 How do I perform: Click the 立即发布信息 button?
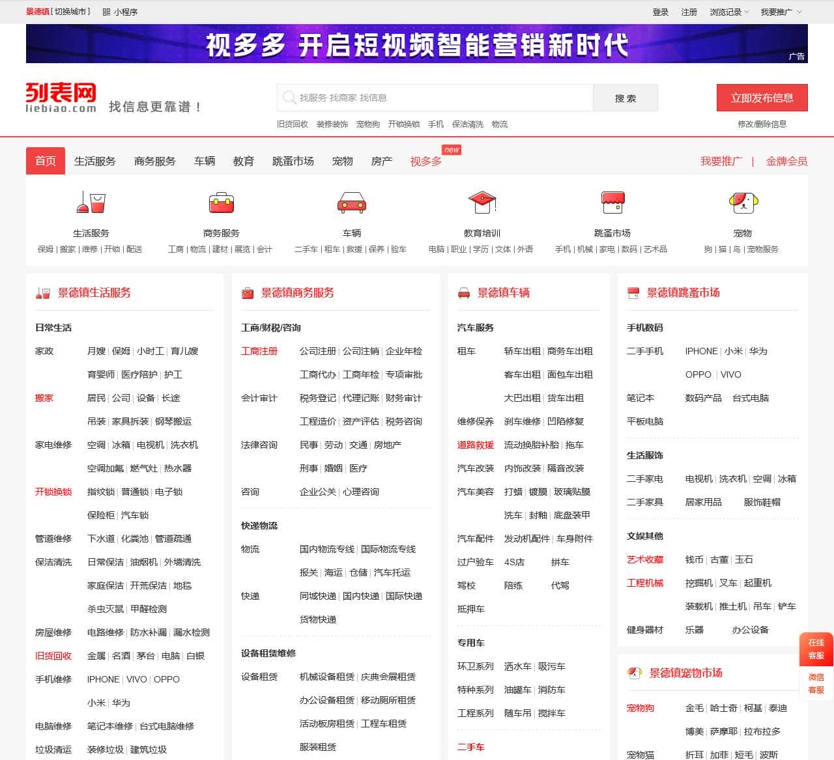pyautogui.click(x=762, y=98)
